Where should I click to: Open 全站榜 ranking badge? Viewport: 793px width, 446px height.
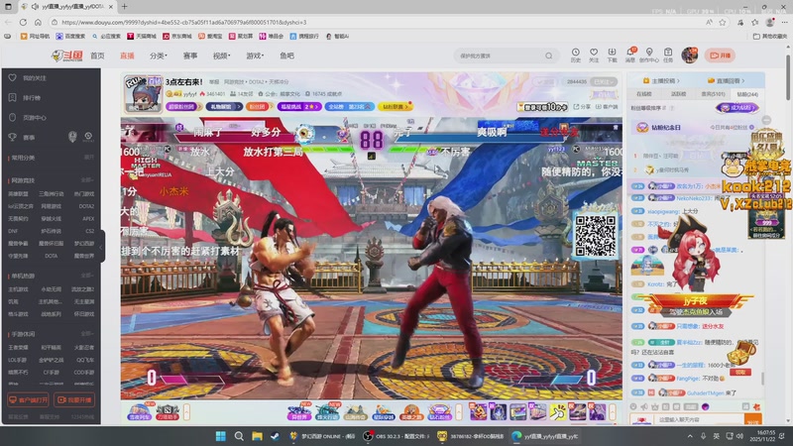pyautogui.click(x=350, y=107)
